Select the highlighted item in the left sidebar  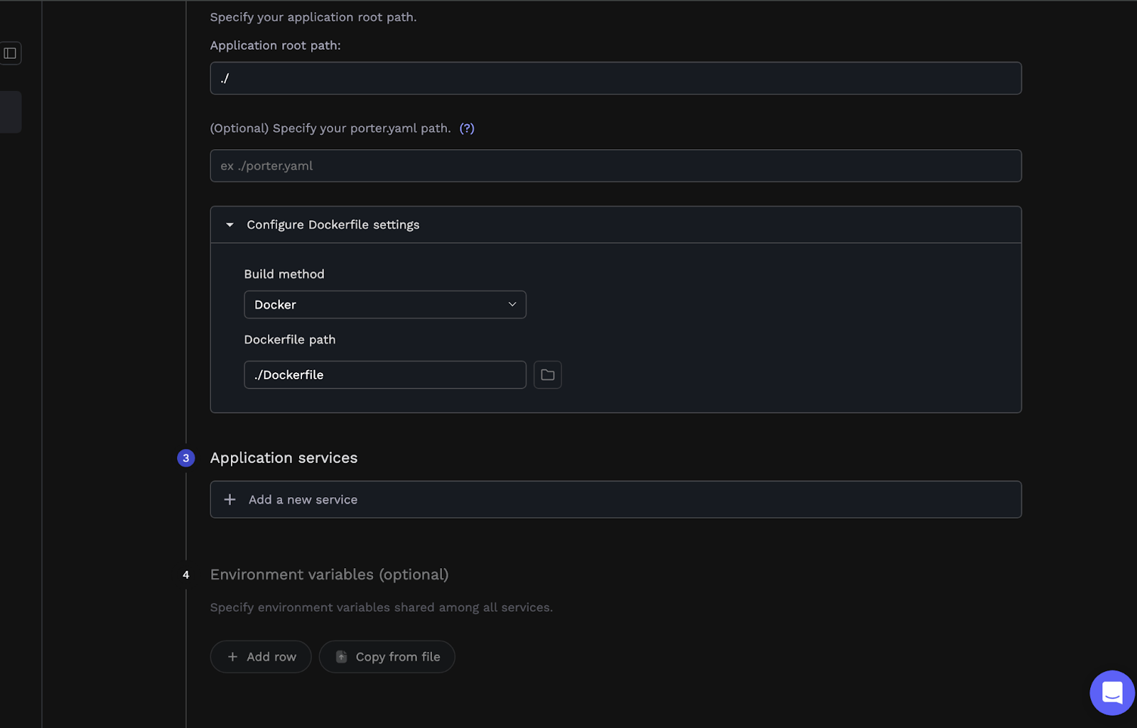tap(11, 112)
